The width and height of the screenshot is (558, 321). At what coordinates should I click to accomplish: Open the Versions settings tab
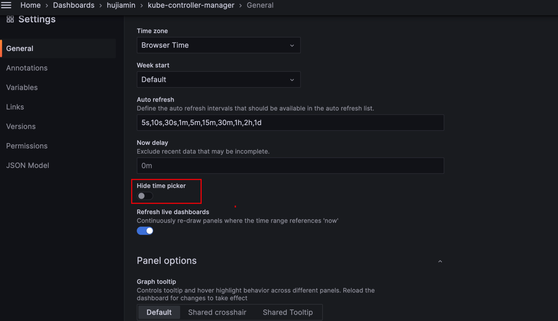[x=21, y=127]
